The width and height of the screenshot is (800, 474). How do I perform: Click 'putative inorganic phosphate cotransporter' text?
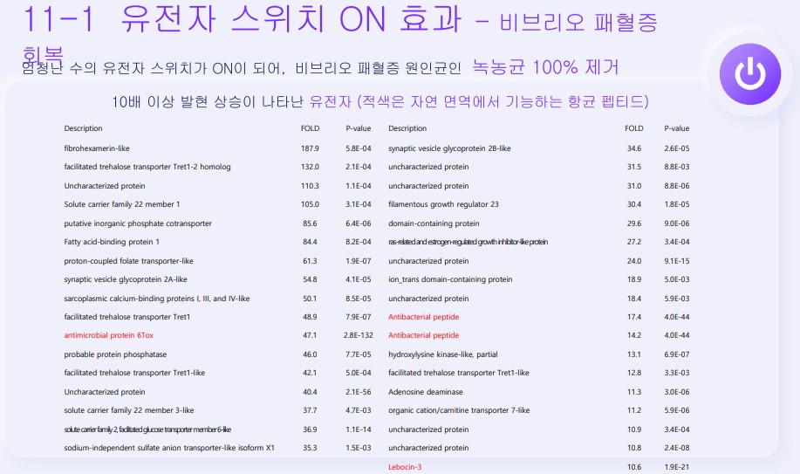point(138,223)
